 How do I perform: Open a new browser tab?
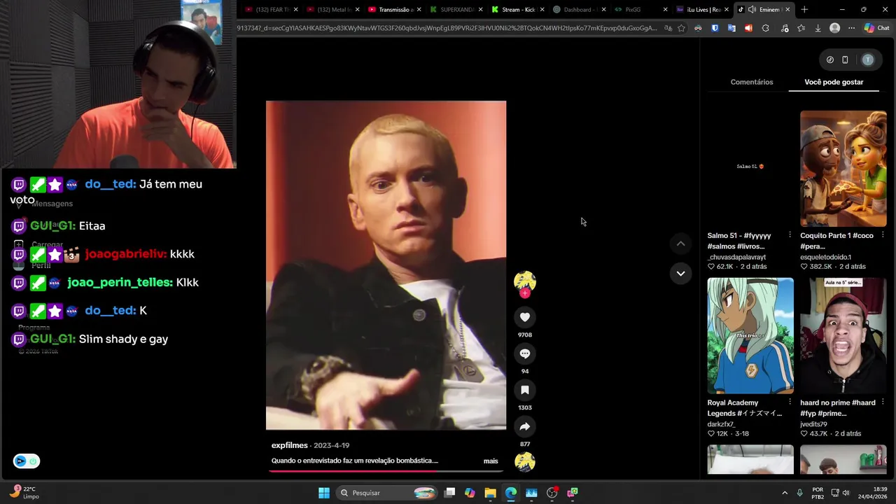coord(804,10)
